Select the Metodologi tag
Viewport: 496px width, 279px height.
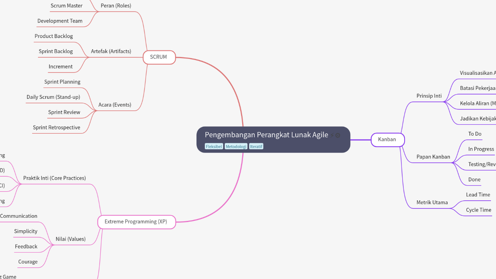coord(236,146)
